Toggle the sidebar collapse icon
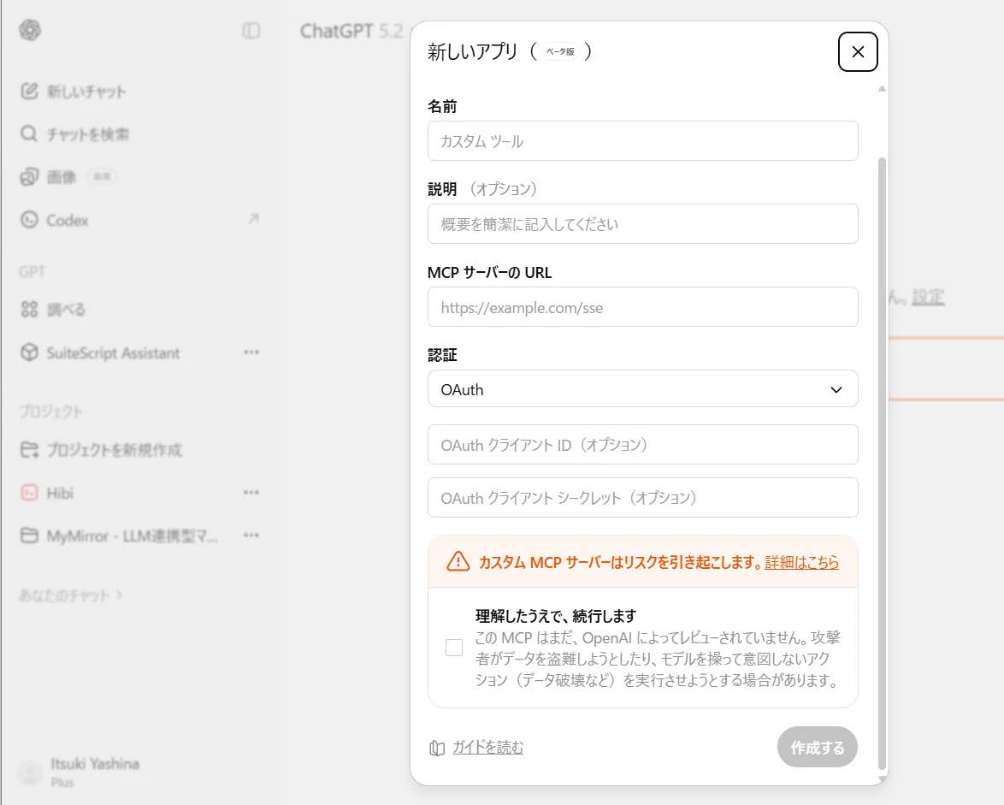Image resolution: width=1004 pixels, height=805 pixels. pyautogui.click(x=251, y=30)
